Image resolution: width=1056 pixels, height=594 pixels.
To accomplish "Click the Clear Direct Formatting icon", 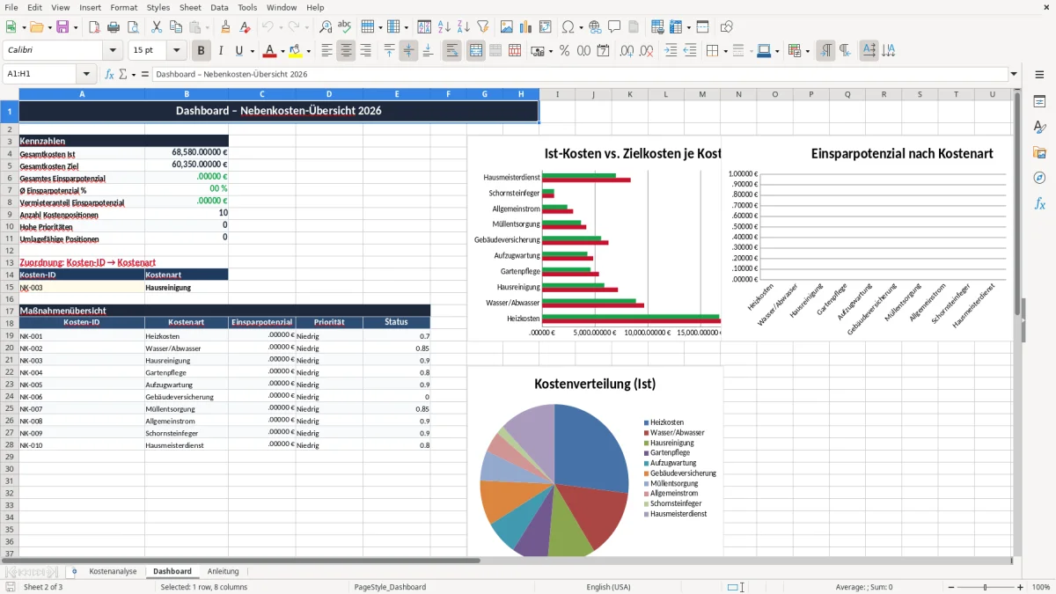I will point(245,27).
